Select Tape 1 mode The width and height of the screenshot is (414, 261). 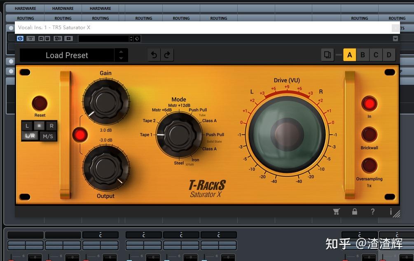[146, 135]
